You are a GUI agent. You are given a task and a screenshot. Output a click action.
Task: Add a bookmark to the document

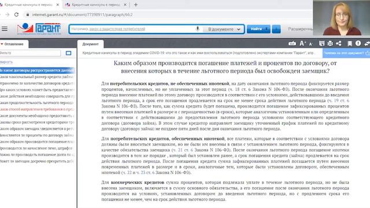click(350, 43)
